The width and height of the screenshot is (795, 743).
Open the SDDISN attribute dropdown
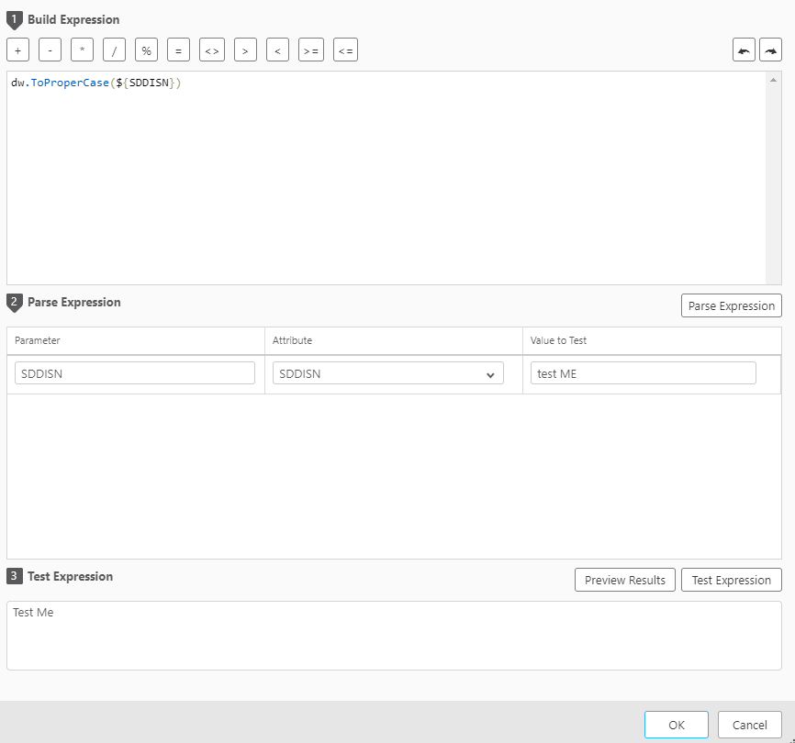pos(491,372)
